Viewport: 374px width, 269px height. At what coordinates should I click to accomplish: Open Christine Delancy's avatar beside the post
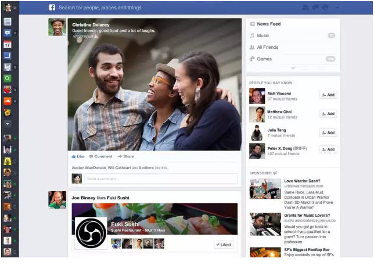tap(57, 27)
